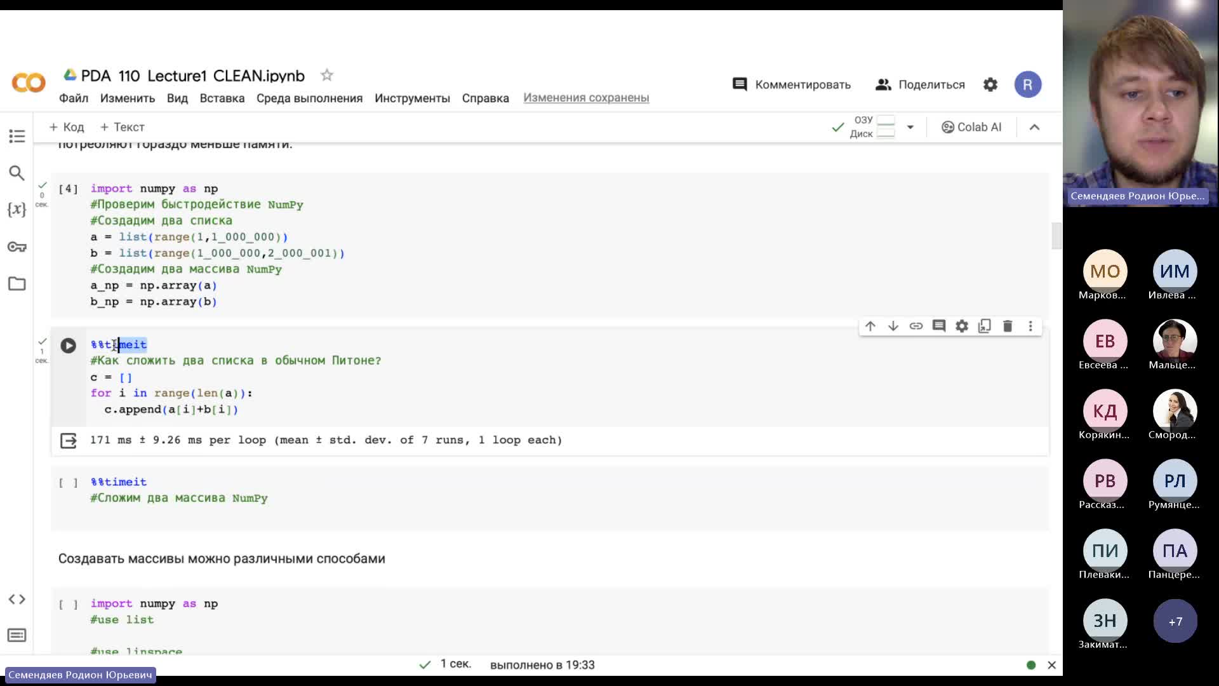The width and height of the screenshot is (1219, 686).
Task: Mirror cell in tab icon
Action: 985,326
